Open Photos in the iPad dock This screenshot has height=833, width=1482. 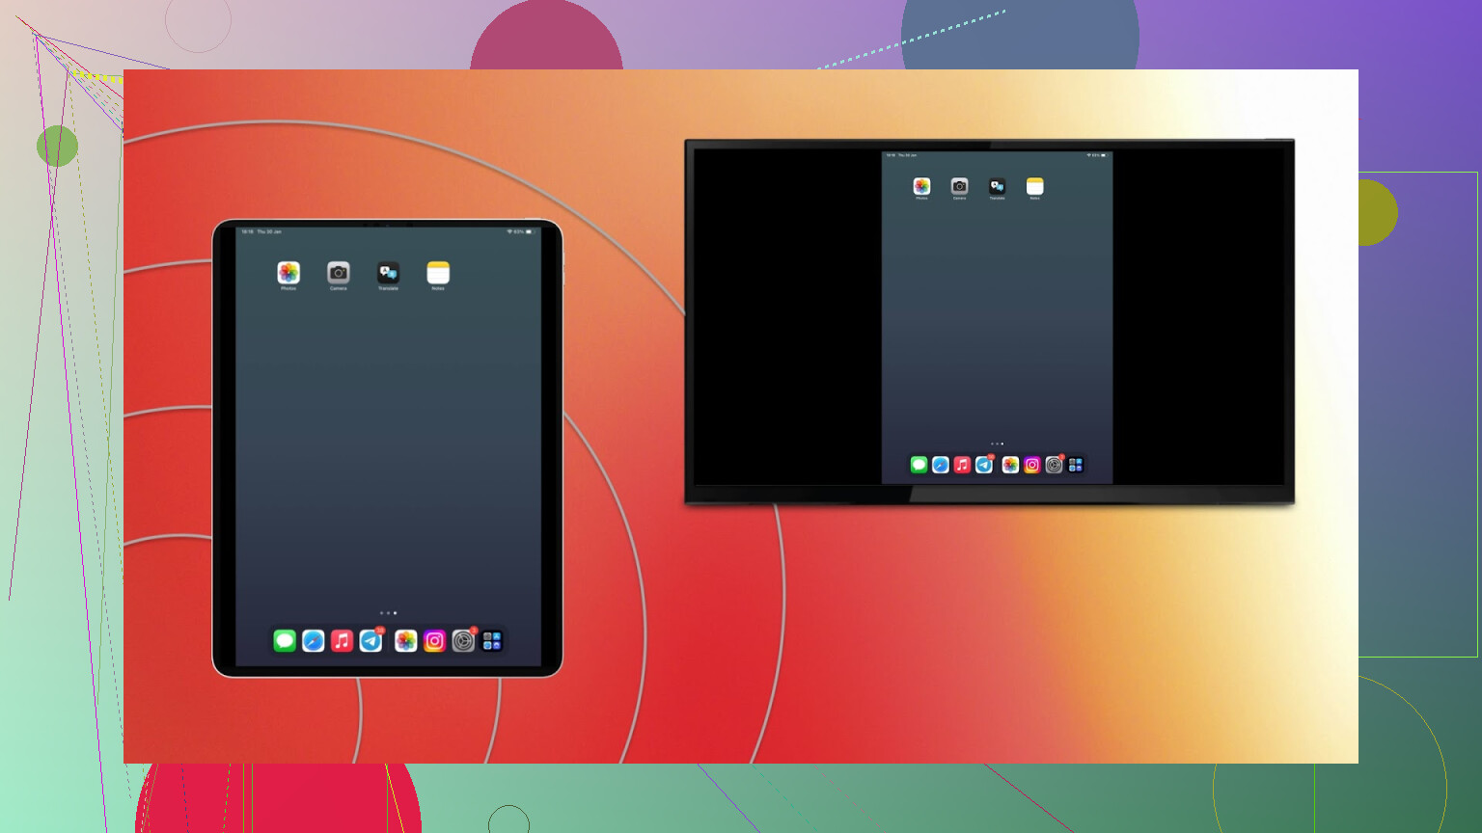pyautogui.click(x=406, y=641)
